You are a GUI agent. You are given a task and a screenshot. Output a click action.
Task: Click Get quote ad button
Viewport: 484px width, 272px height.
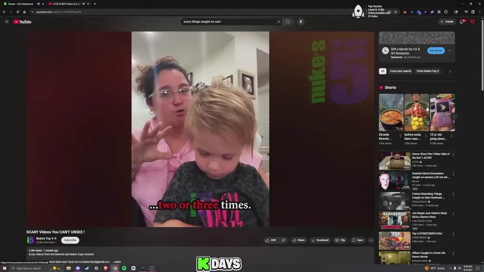coord(436,51)
